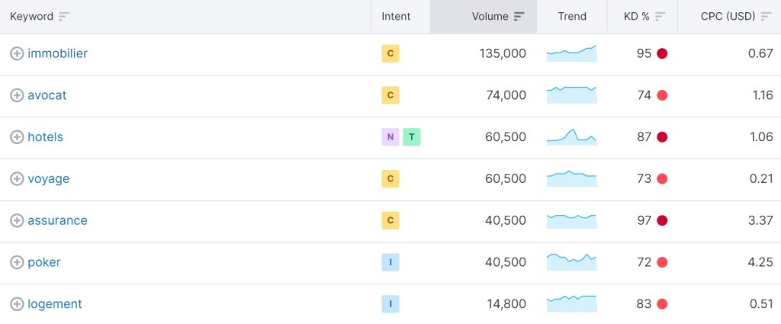781x324 pixels.
Task: Open the assurance keyword link
Action: tap(57, 220)
